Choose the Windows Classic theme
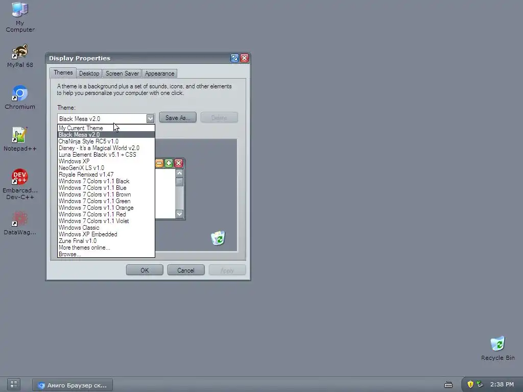Viewport: 523px width, 392px height. [x=106, y=228]
